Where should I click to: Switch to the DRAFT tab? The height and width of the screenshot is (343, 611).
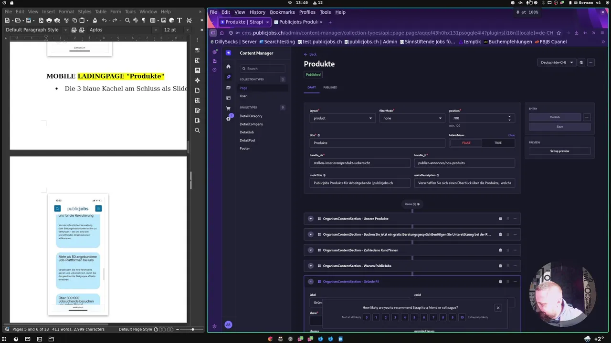pos(312,87)
